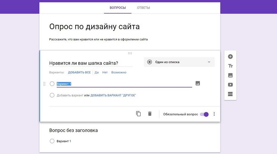This screenshot has width=277, height=154.
Task: Add title and description via the Tт icon
Action: pyautogui.click(x=230, y=66)
